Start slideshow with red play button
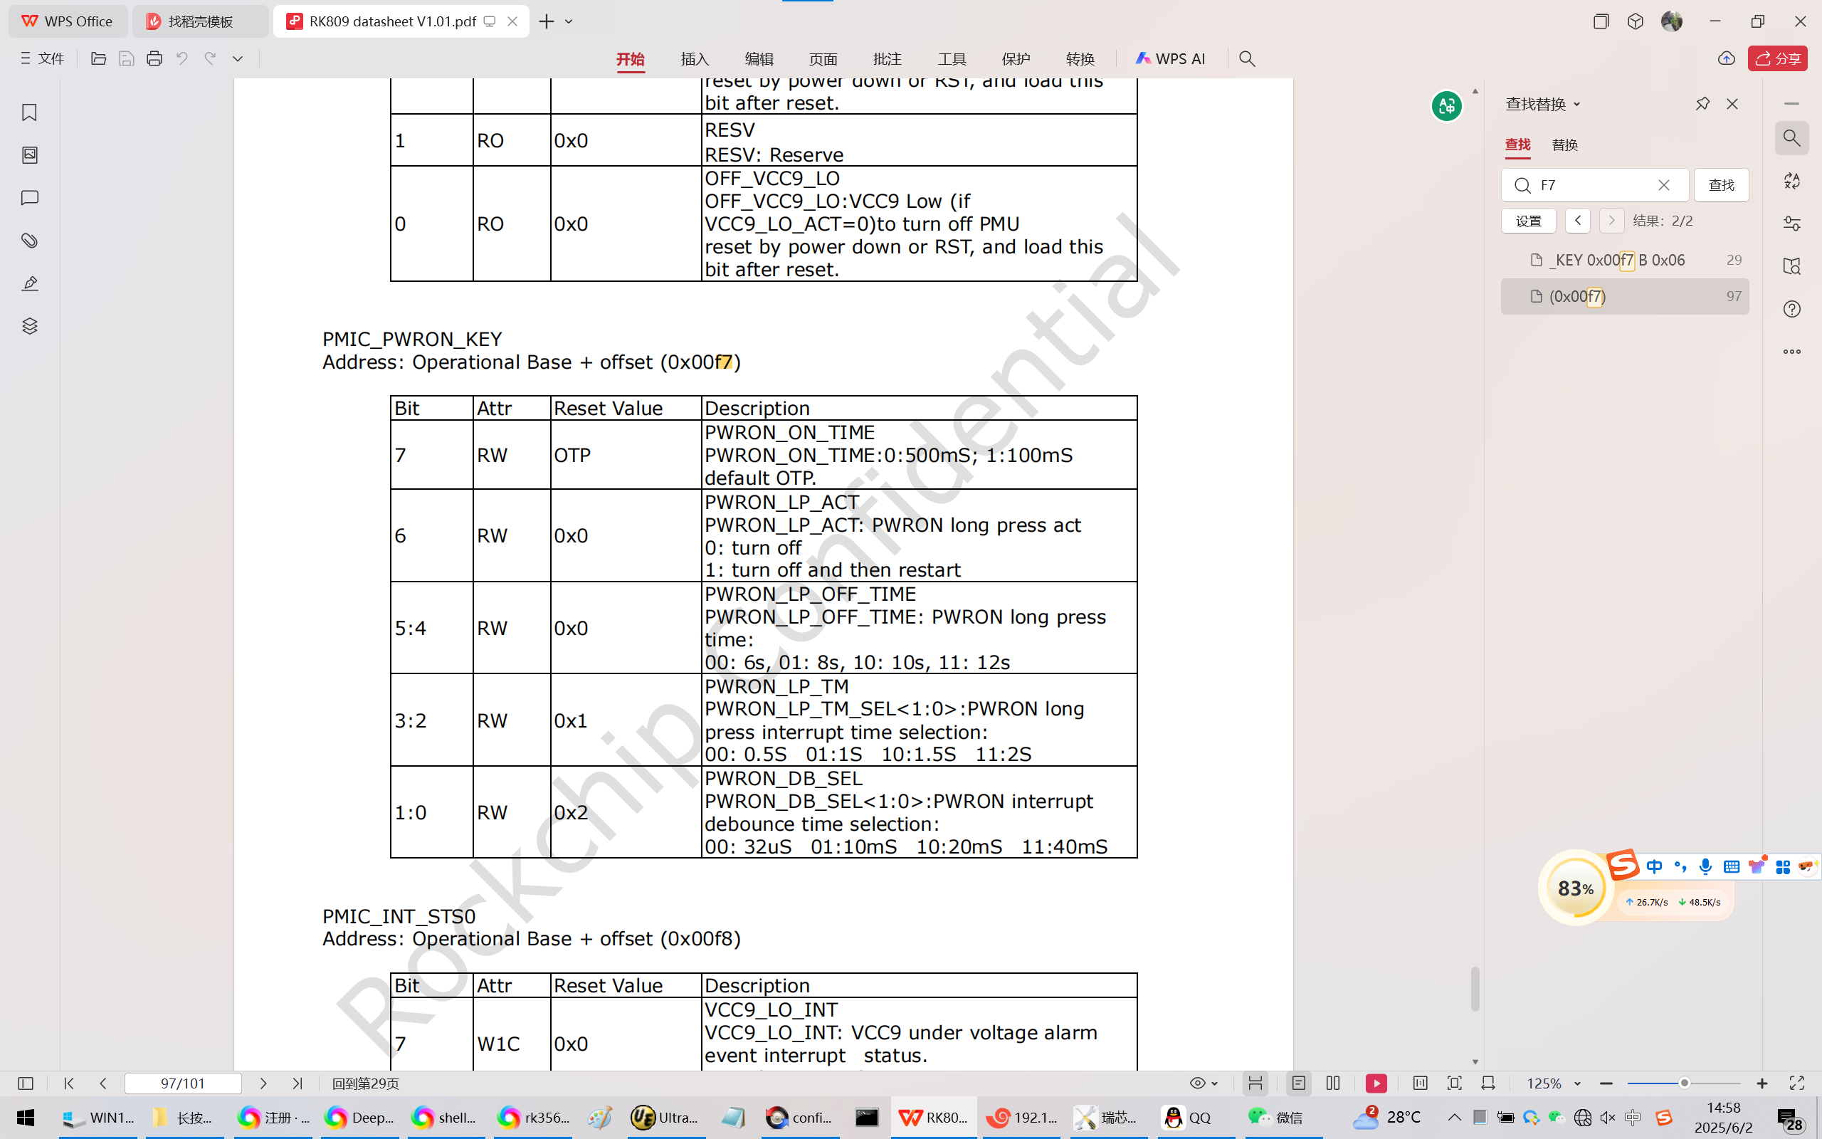Screen dimensions: 1822x1139 click(x=1376, y=1083)
